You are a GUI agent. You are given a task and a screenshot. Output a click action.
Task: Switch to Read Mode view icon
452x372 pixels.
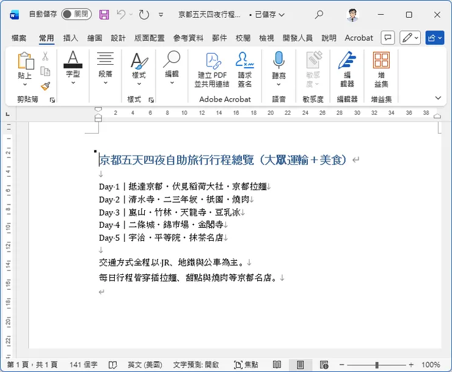(x=277, y=365)
